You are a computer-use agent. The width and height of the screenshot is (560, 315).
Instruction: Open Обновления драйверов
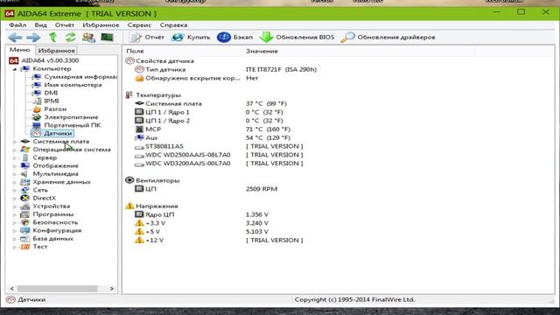click(x=388, y=37)
